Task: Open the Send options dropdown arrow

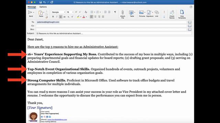Action: [34, 12]
